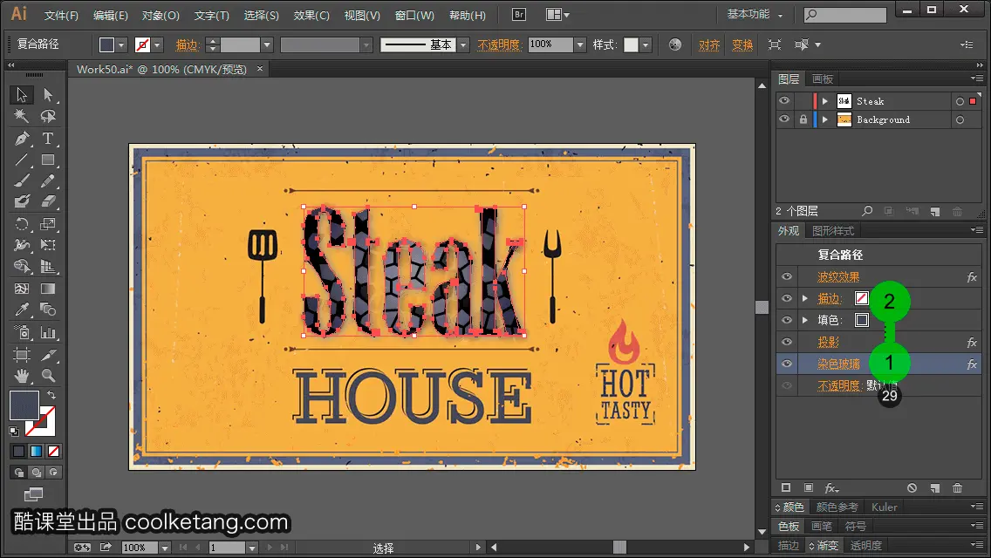Select the Rotate tool
Viewport: 991px width, 558px height.
[22, 224]
